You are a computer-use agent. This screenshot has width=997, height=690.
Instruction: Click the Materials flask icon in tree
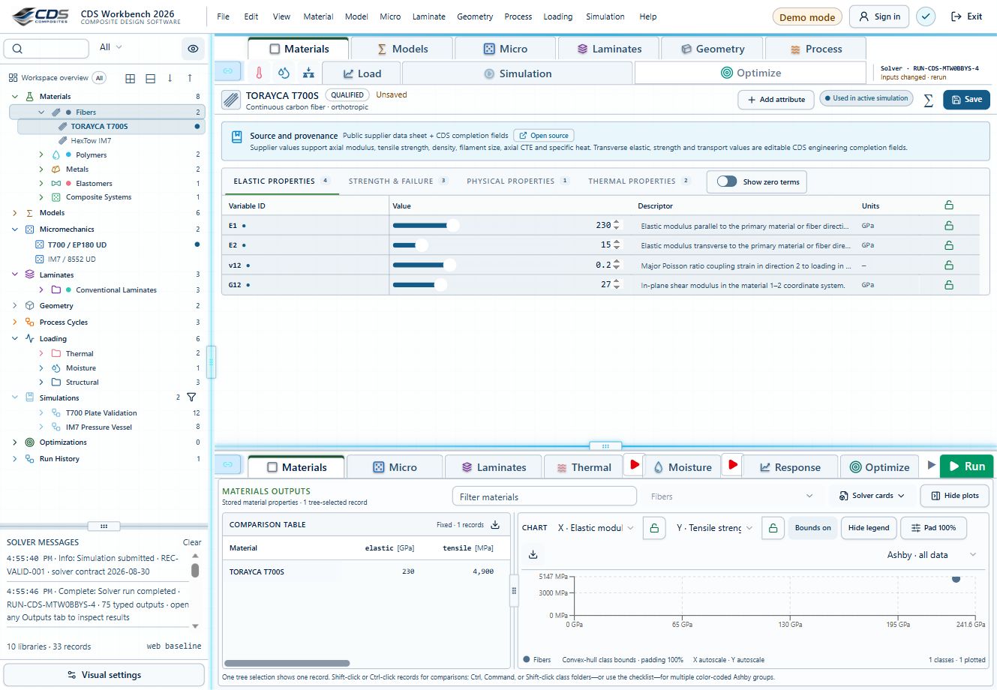click(30, 97)
